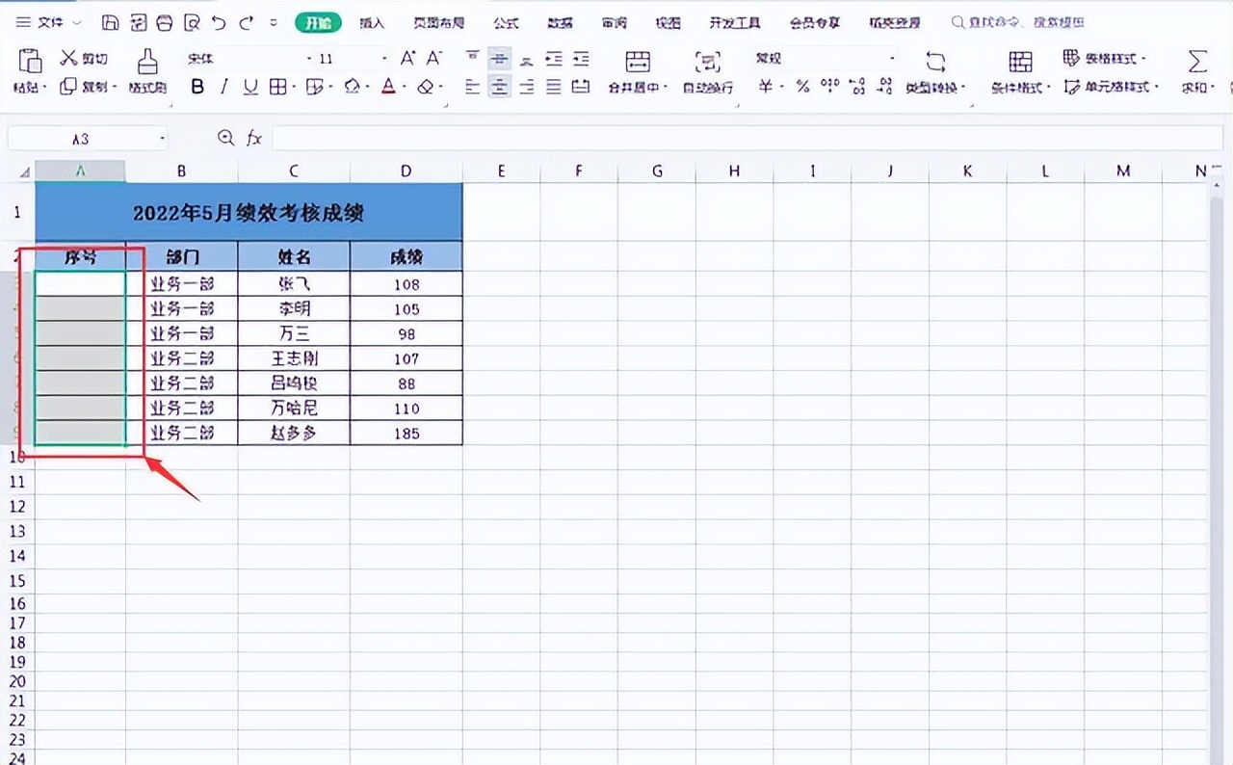Open the 开始 Home tab
This screenshot has width=1233, height=765.
(318, 22)
